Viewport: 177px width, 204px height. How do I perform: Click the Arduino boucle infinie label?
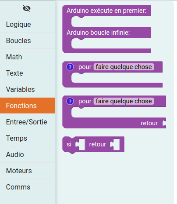98,33
